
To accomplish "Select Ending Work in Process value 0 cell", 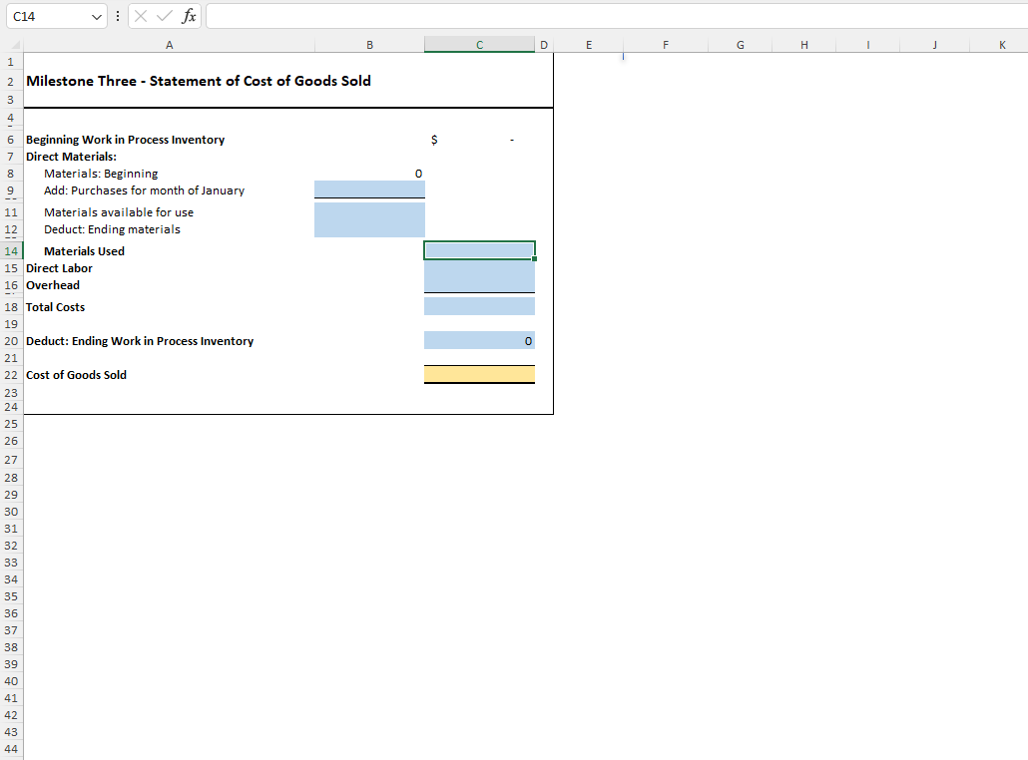I will point(479,341).
